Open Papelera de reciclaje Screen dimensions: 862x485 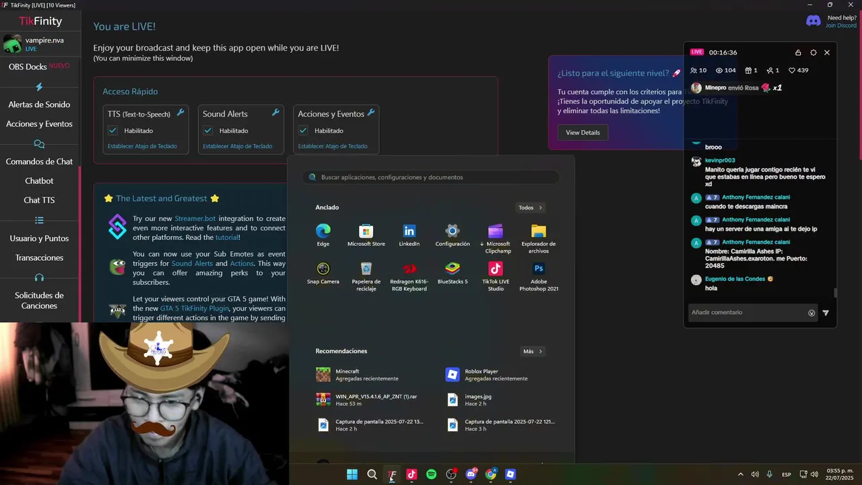click(x=366, y=276)
